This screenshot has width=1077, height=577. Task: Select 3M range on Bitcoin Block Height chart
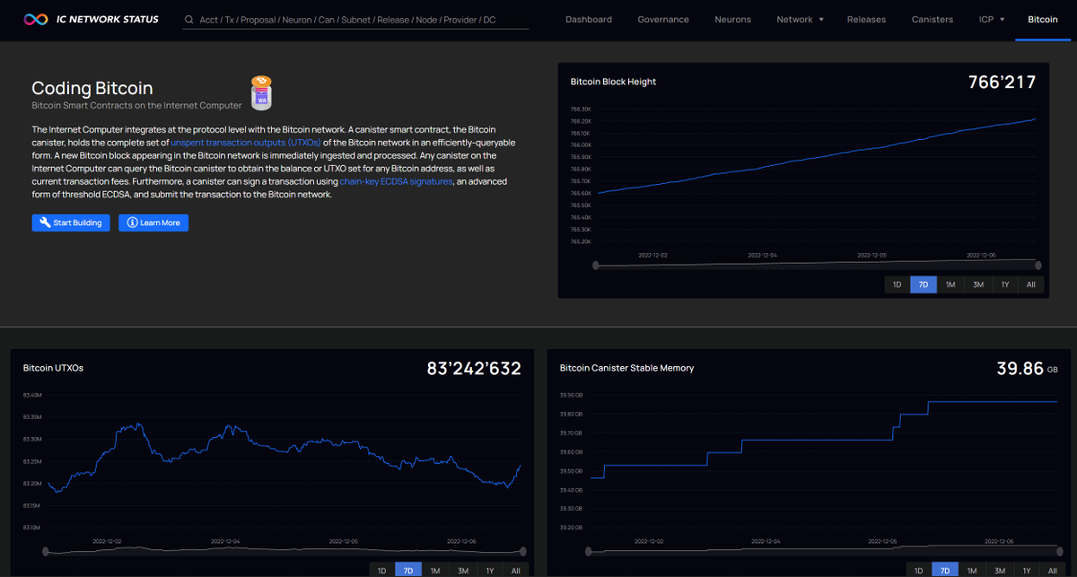(x=978, y=284)
